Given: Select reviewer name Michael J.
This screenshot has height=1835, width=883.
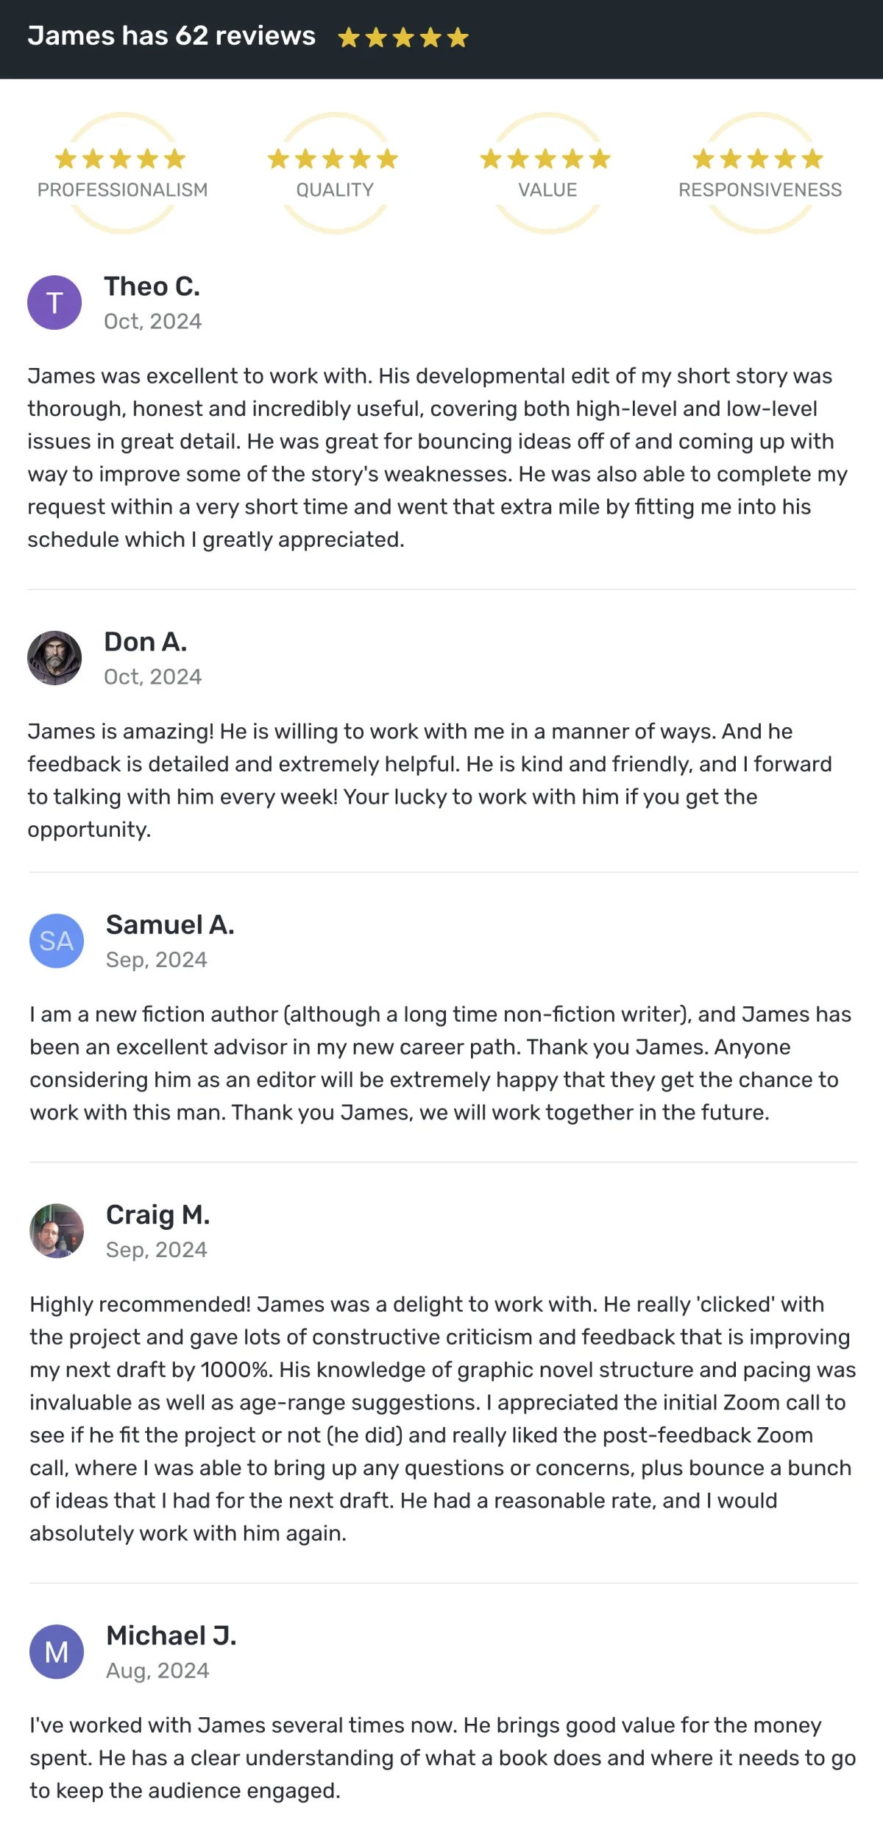Looking at the screenshot, I should [171, 1636].
